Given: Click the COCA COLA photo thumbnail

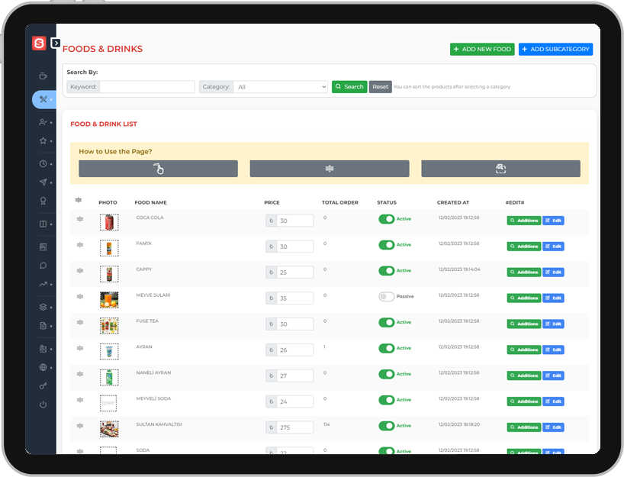Looking at the screenshot, I should point(109,222).
